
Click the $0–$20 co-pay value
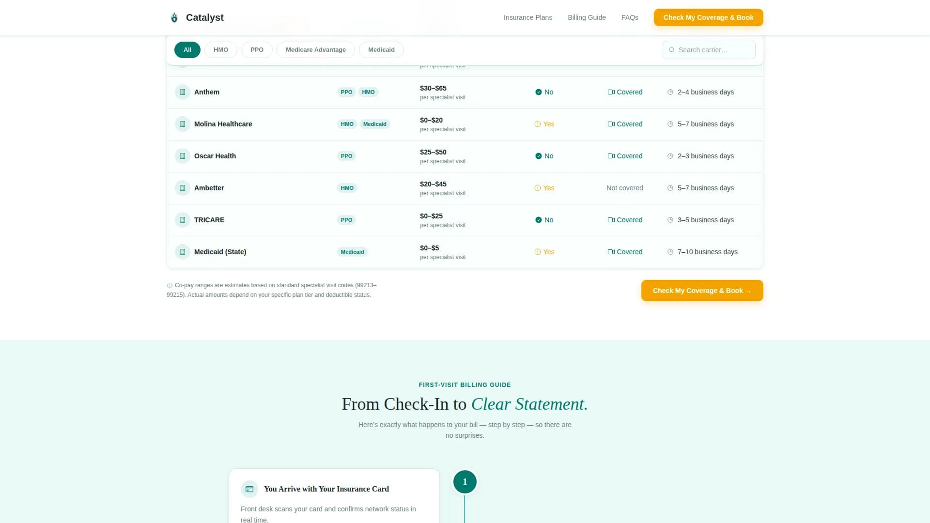pos(431,120)
